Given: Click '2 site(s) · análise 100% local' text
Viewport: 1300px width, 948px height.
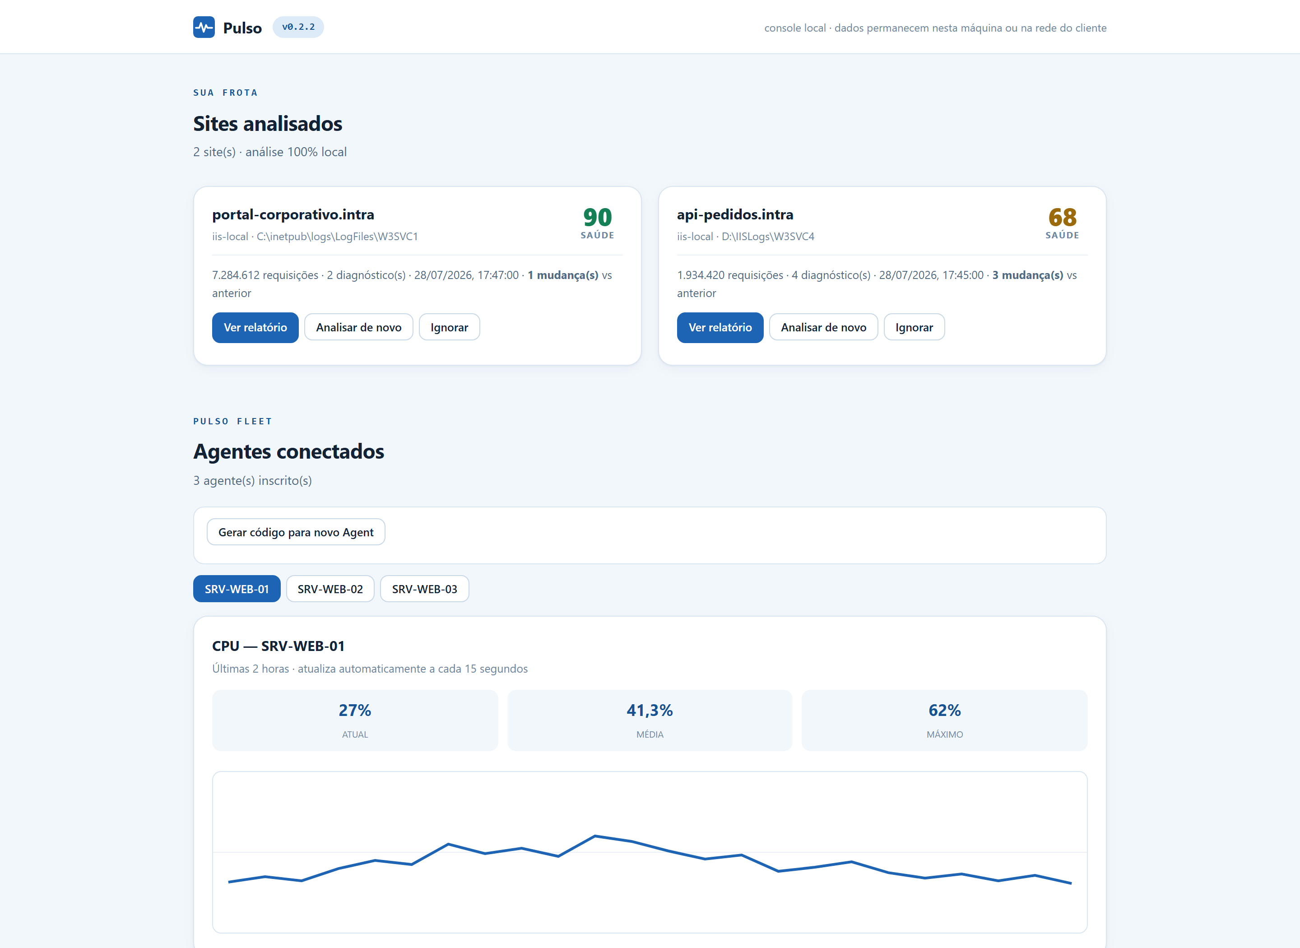Looking at the screenshot, I should 269,152.
